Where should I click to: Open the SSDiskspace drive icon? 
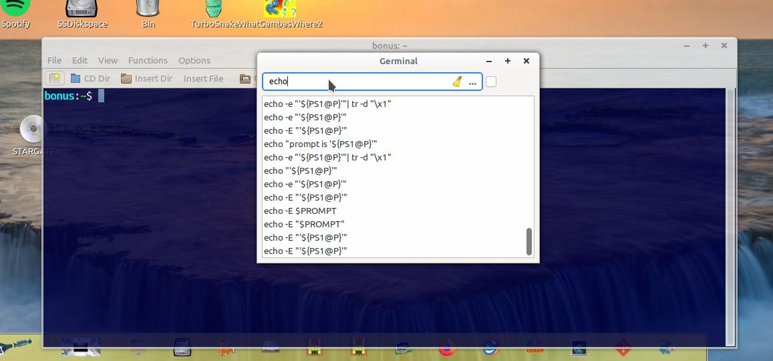[x=82, y=9]
